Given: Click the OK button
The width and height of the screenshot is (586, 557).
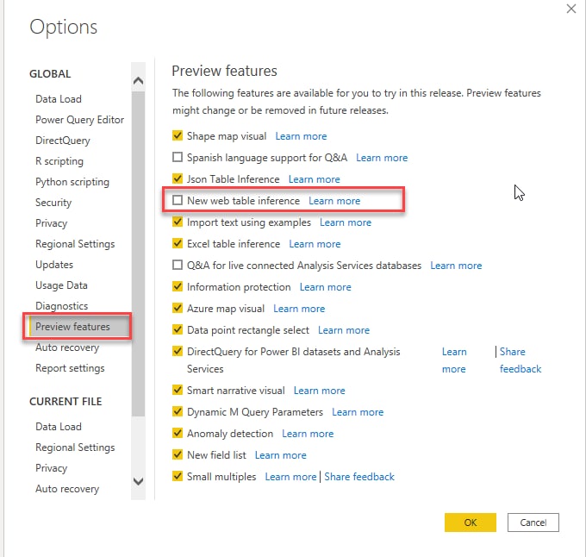Looking at the screenshot, I should pos(471,523).
